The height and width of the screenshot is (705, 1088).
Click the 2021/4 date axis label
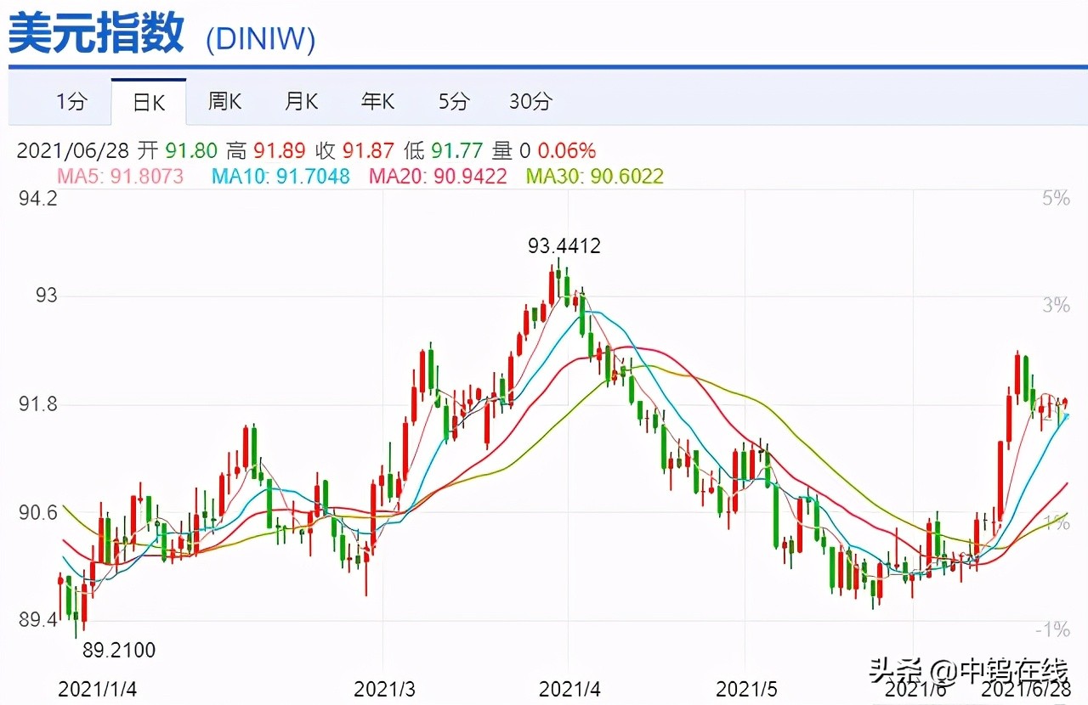pyautogui.click(x=570, y=689)
